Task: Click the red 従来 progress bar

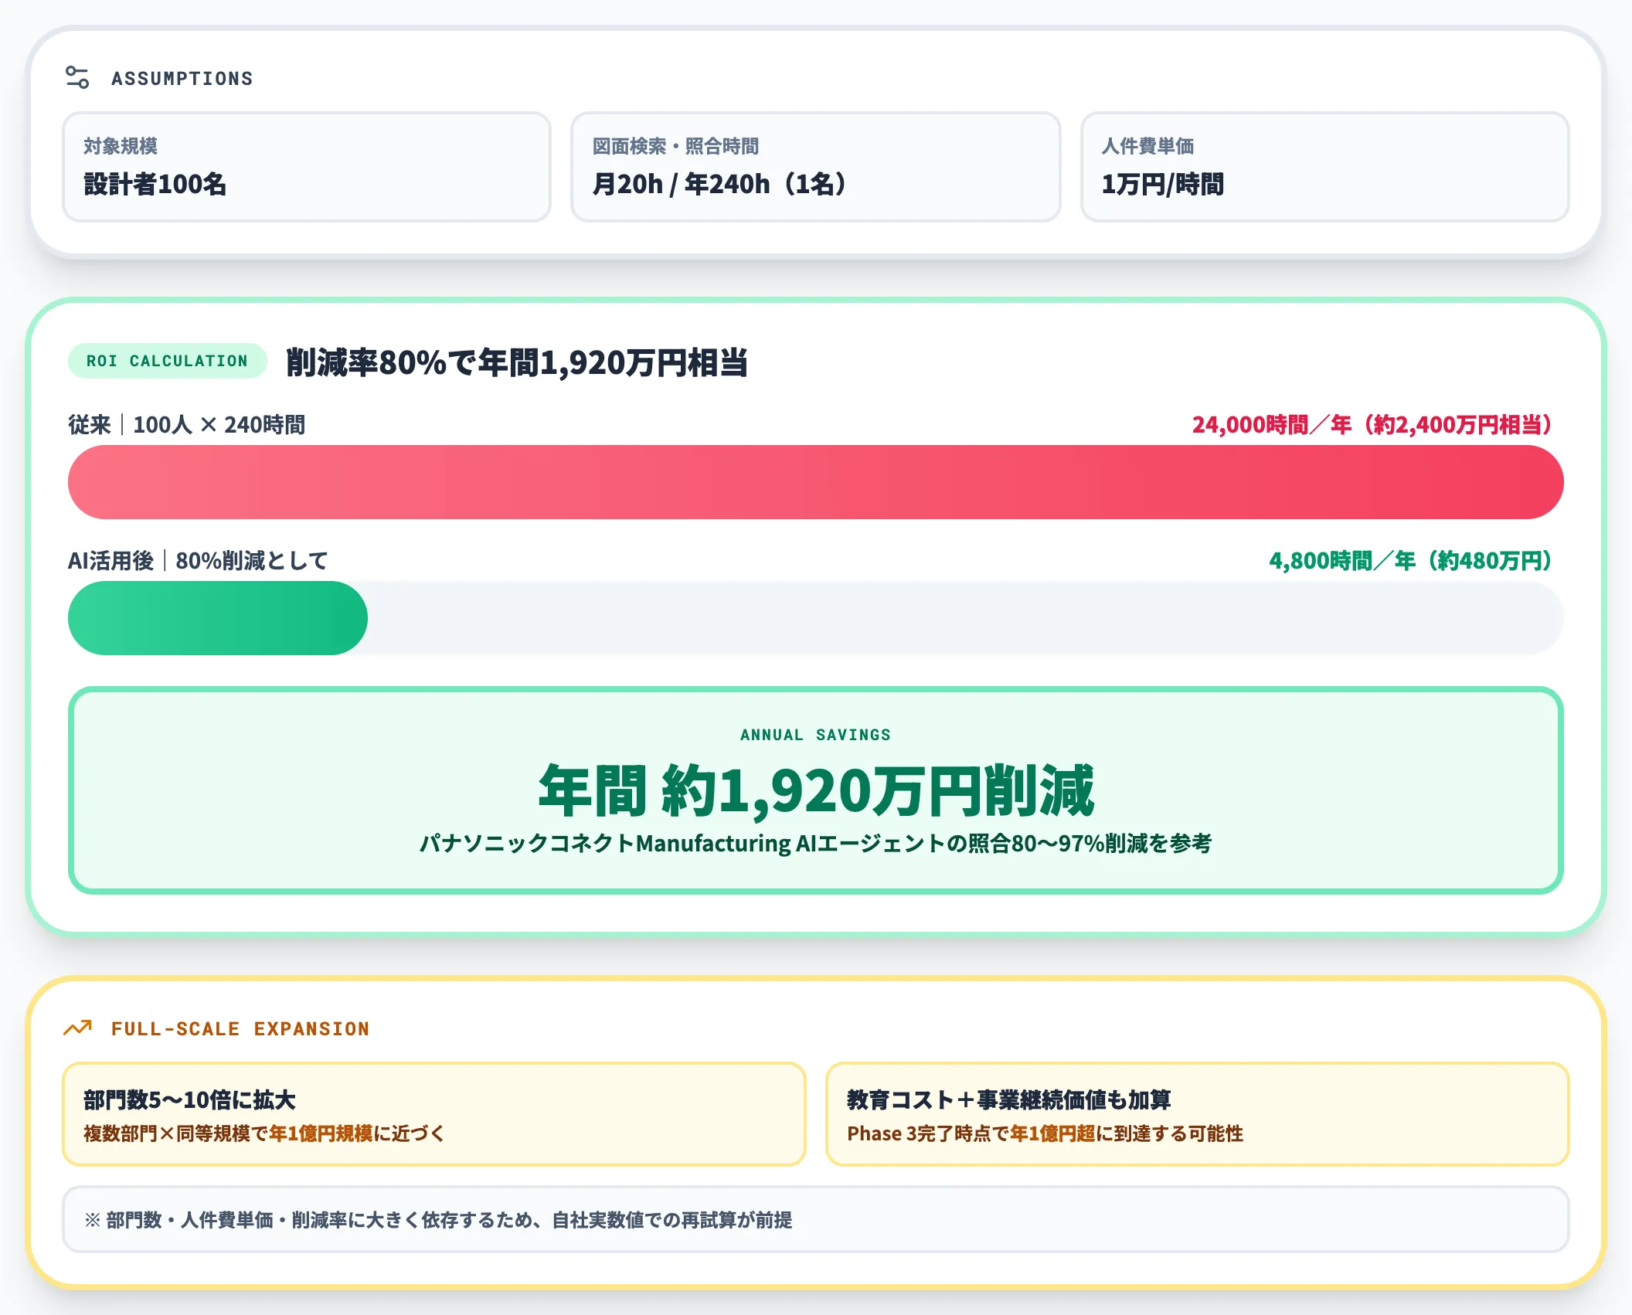Action: (x=816, y=482)
